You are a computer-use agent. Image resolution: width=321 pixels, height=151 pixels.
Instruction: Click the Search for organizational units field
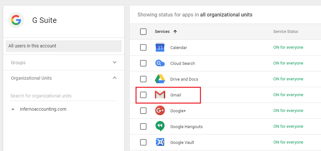[63, 96]
